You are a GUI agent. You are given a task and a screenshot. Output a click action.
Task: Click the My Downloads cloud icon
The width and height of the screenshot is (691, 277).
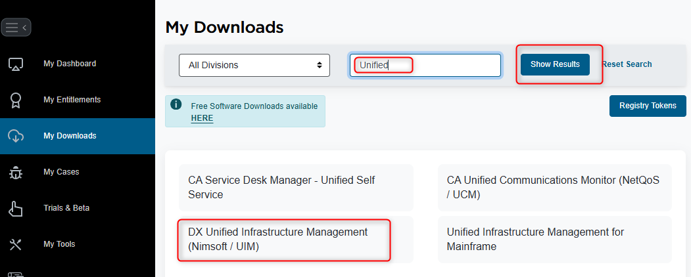16,136
